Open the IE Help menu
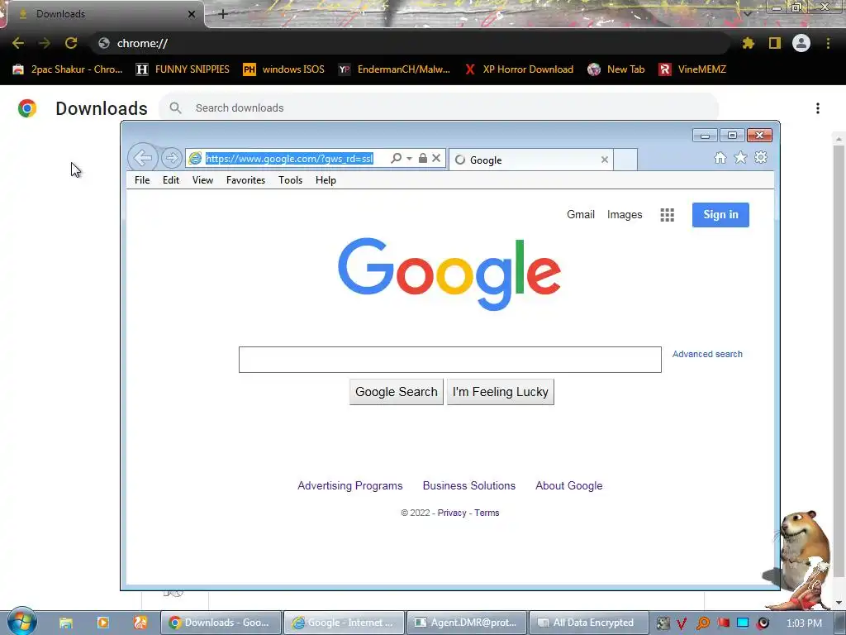 (326, 180)
